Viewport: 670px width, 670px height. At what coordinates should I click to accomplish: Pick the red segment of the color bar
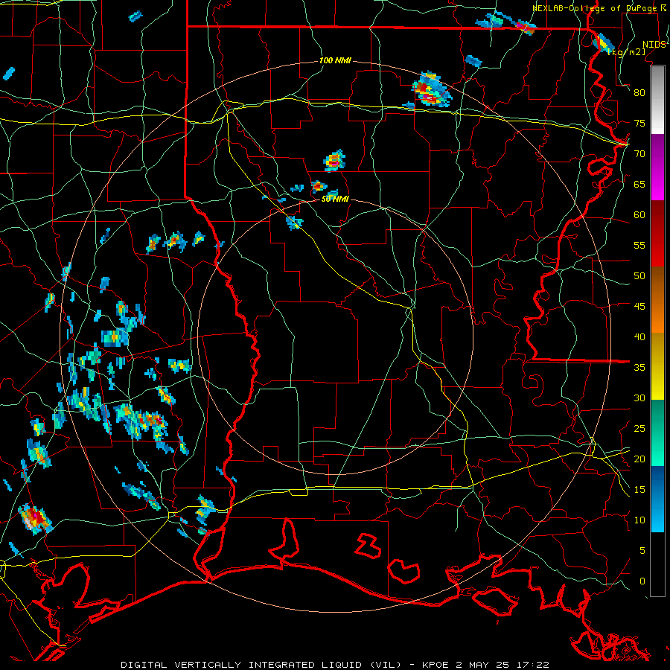click(x=657, y=233)
